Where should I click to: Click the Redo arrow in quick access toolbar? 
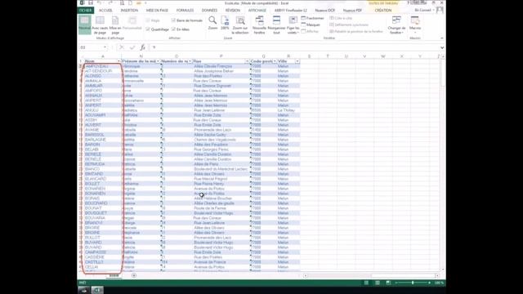point(110,3)
